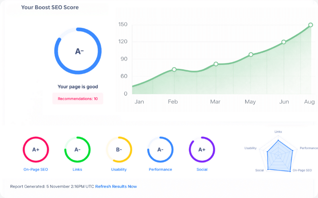This screenshot has width=318, height=198.
Task: Click the Links label on radar chart
Action: click(x=279, y=131)
